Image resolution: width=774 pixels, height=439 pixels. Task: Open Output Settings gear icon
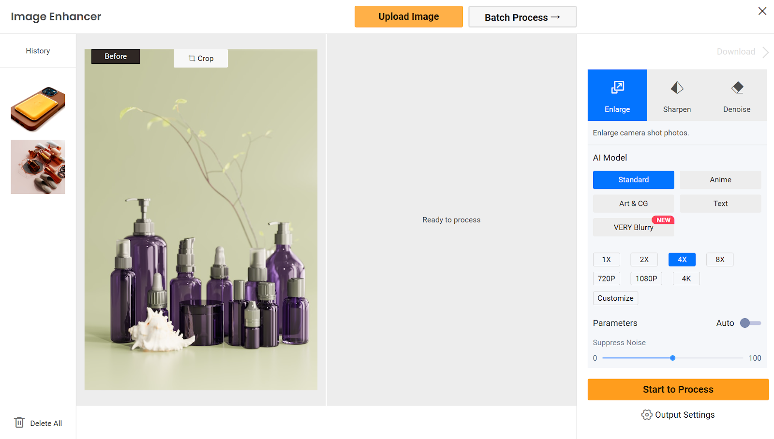647,415
